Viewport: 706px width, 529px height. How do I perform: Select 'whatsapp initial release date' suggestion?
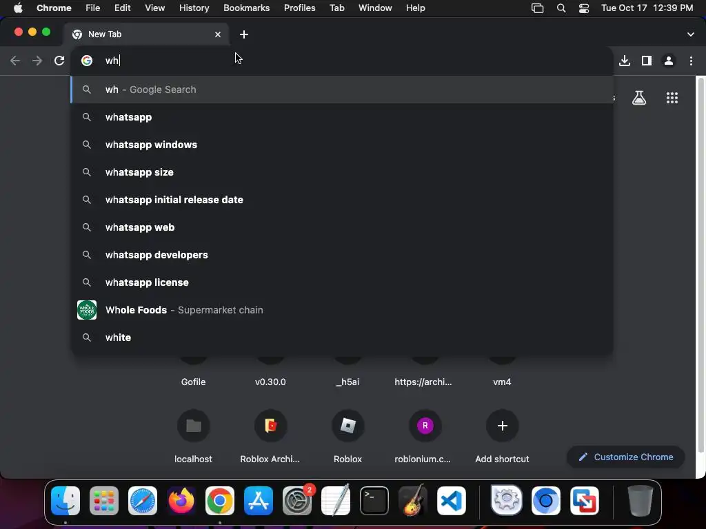coord(342,200)
